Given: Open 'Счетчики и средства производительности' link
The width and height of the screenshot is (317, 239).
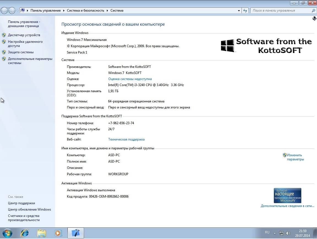Looking at the screenshot, I should pyautogui.click(x=24, y=218).
